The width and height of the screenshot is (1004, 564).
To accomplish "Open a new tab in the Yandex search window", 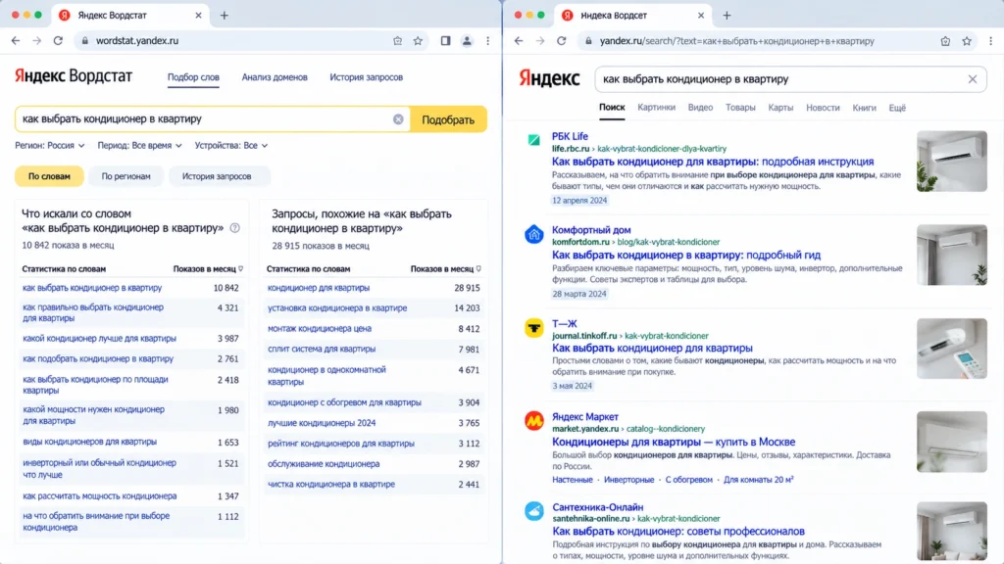I will 727,16.
